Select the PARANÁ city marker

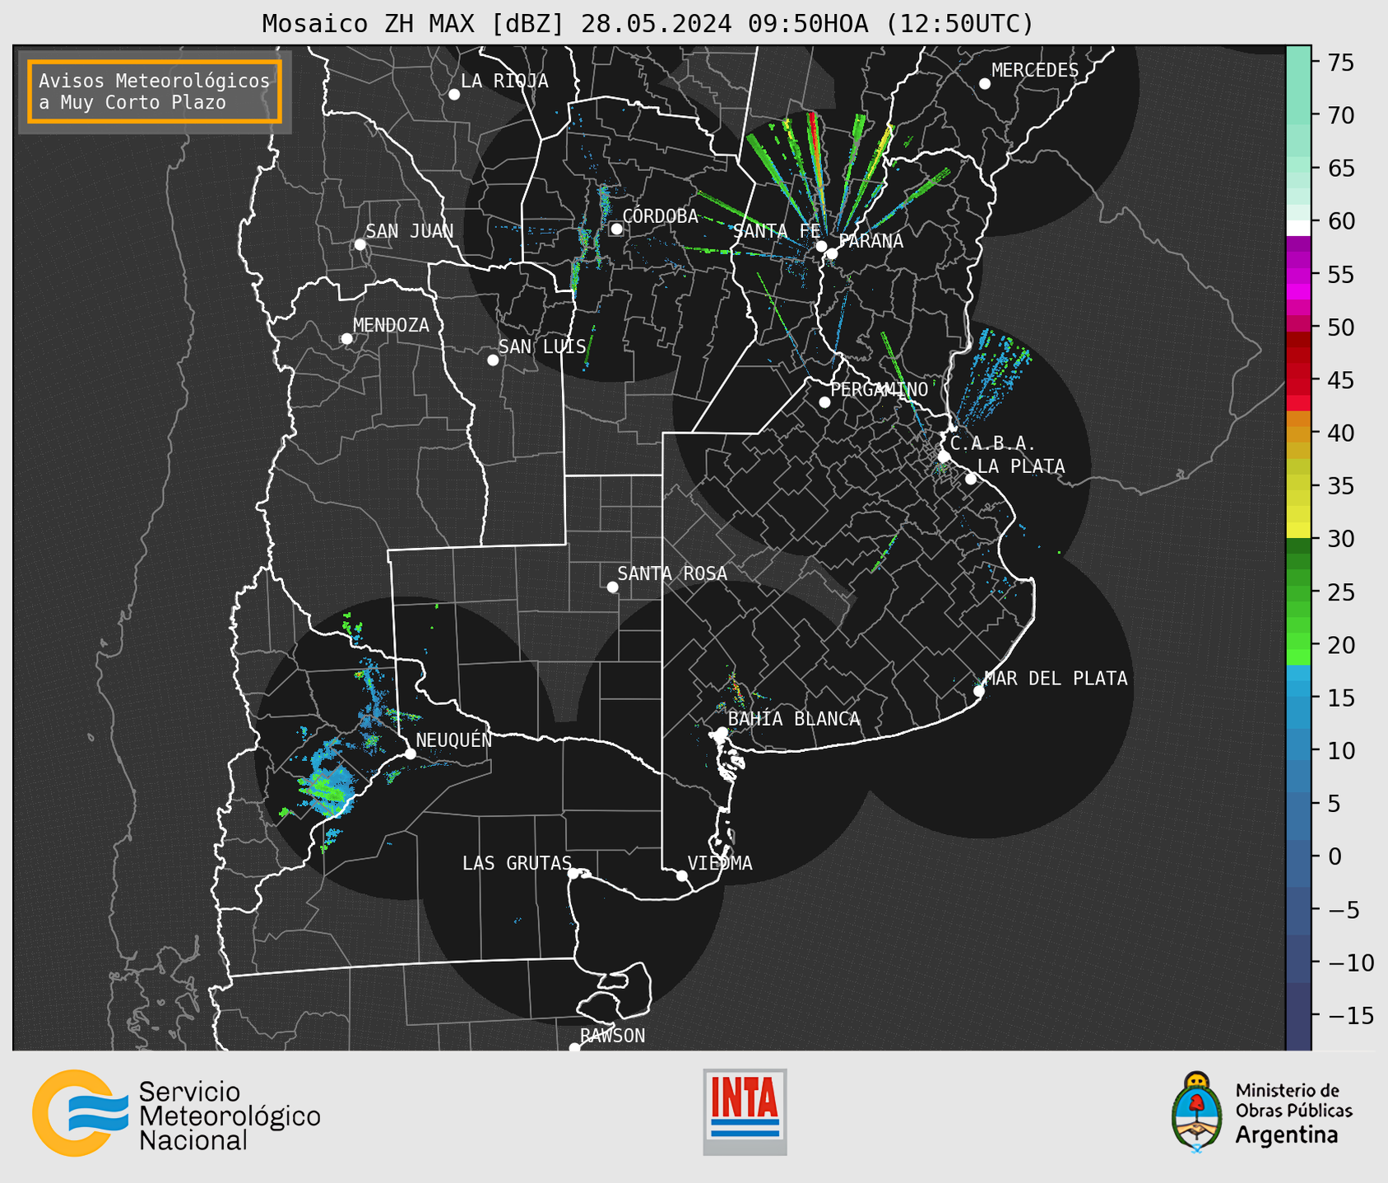pos(832,253)
